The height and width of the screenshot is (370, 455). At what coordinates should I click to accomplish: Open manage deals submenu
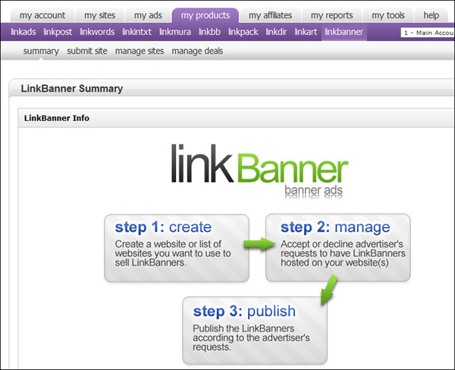click(197, 51)
